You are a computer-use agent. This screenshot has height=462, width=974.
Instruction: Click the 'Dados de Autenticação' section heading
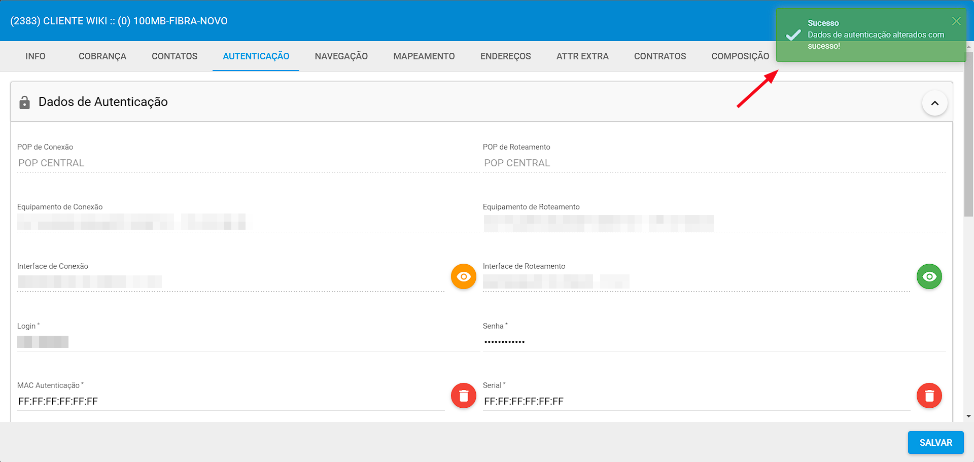103,102
